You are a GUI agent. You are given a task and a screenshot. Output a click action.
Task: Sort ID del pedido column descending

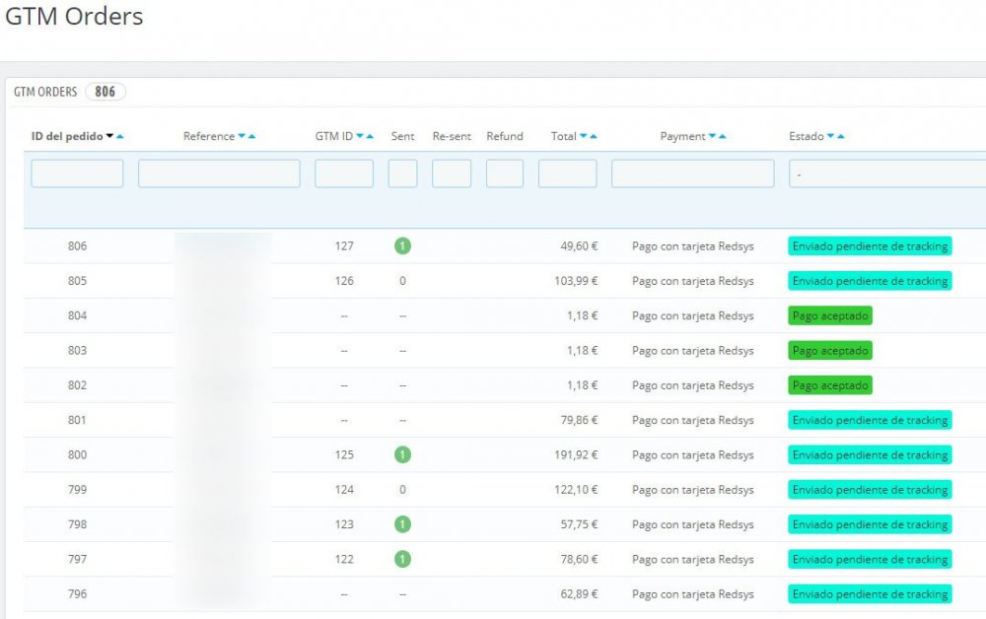click(x=109, y=137)
